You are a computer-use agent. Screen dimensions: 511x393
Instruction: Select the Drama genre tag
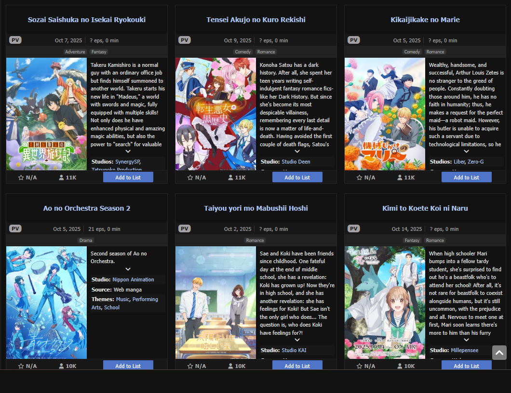click(86, 240)
